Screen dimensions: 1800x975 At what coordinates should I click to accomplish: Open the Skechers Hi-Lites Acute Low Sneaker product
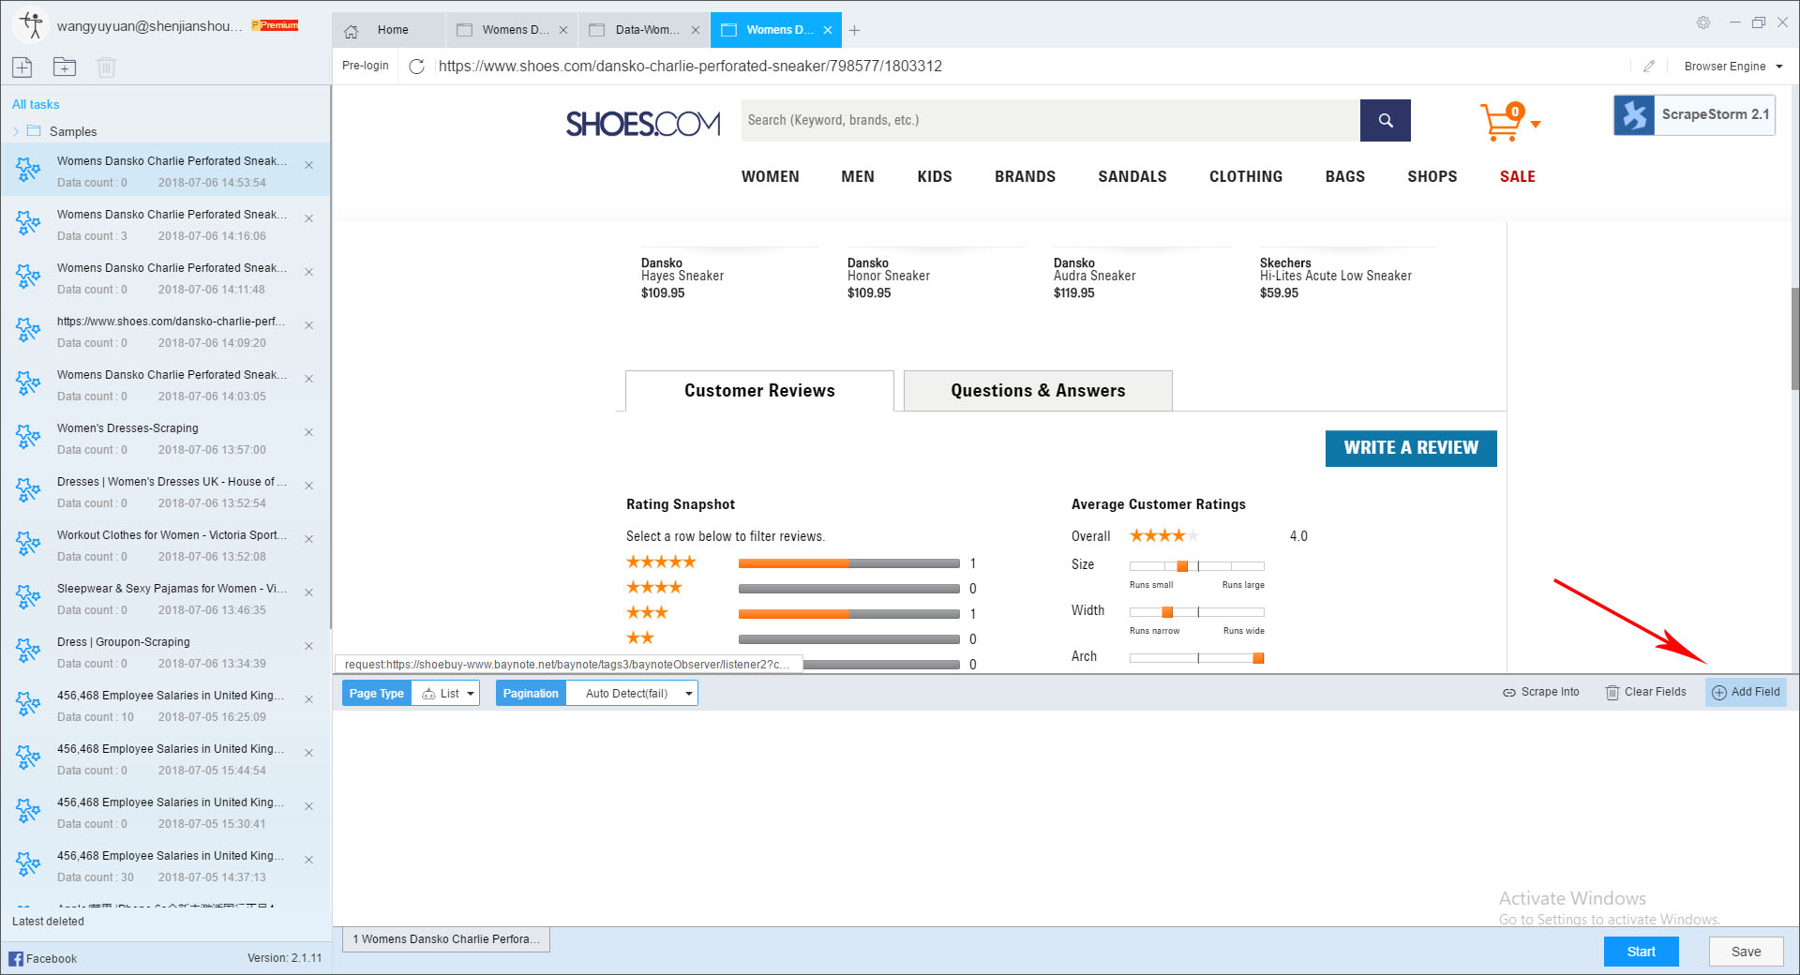point(1336,277)
